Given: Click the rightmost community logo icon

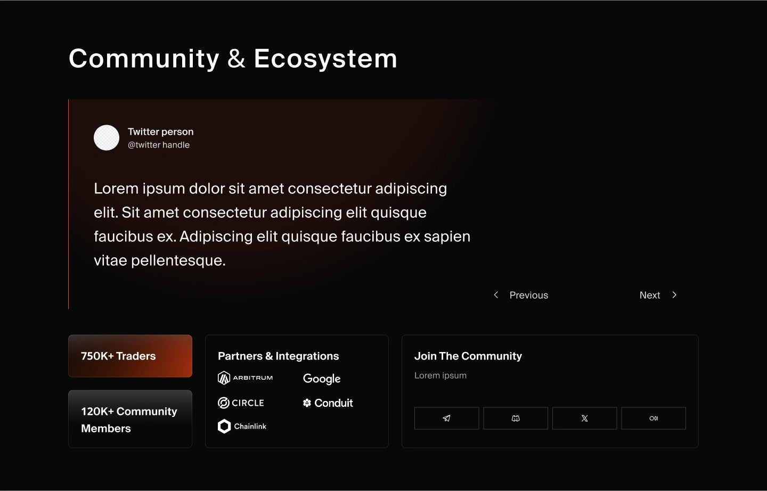Looking at the screenshot, I should click(654, 418).
